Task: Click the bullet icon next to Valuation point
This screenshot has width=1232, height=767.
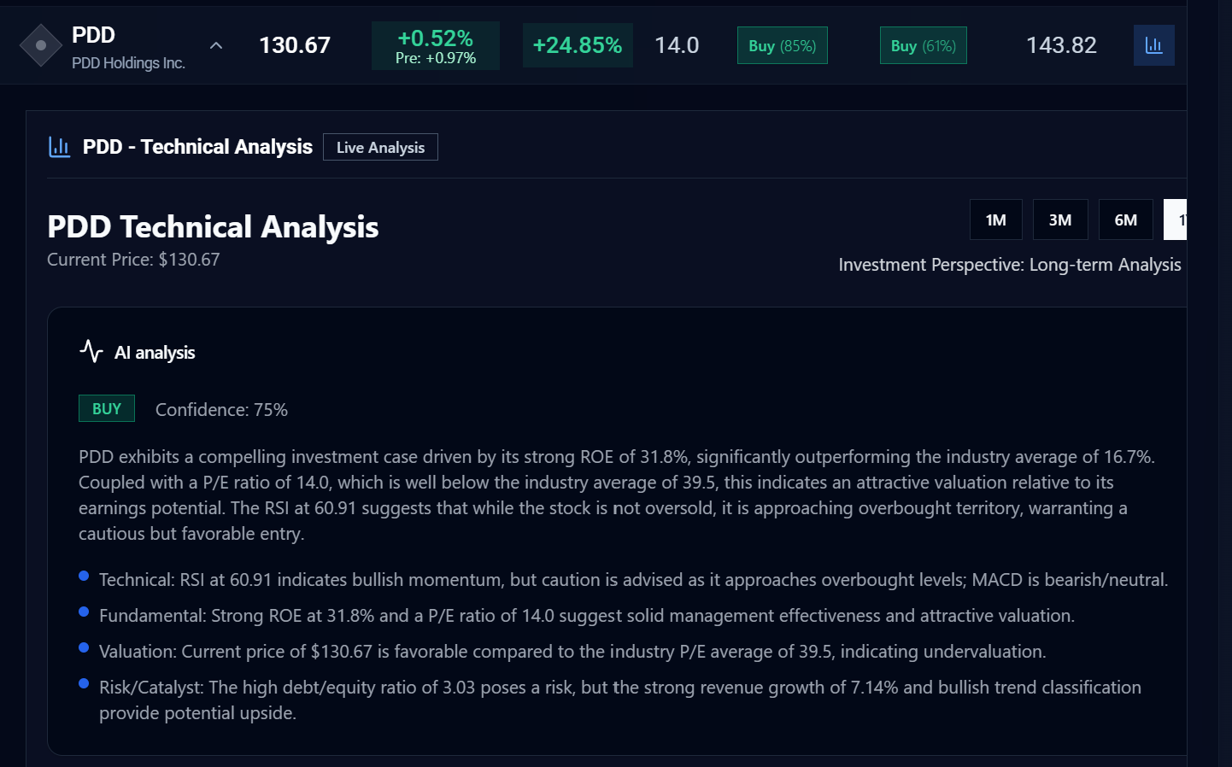Action: (x=83, y=646)
